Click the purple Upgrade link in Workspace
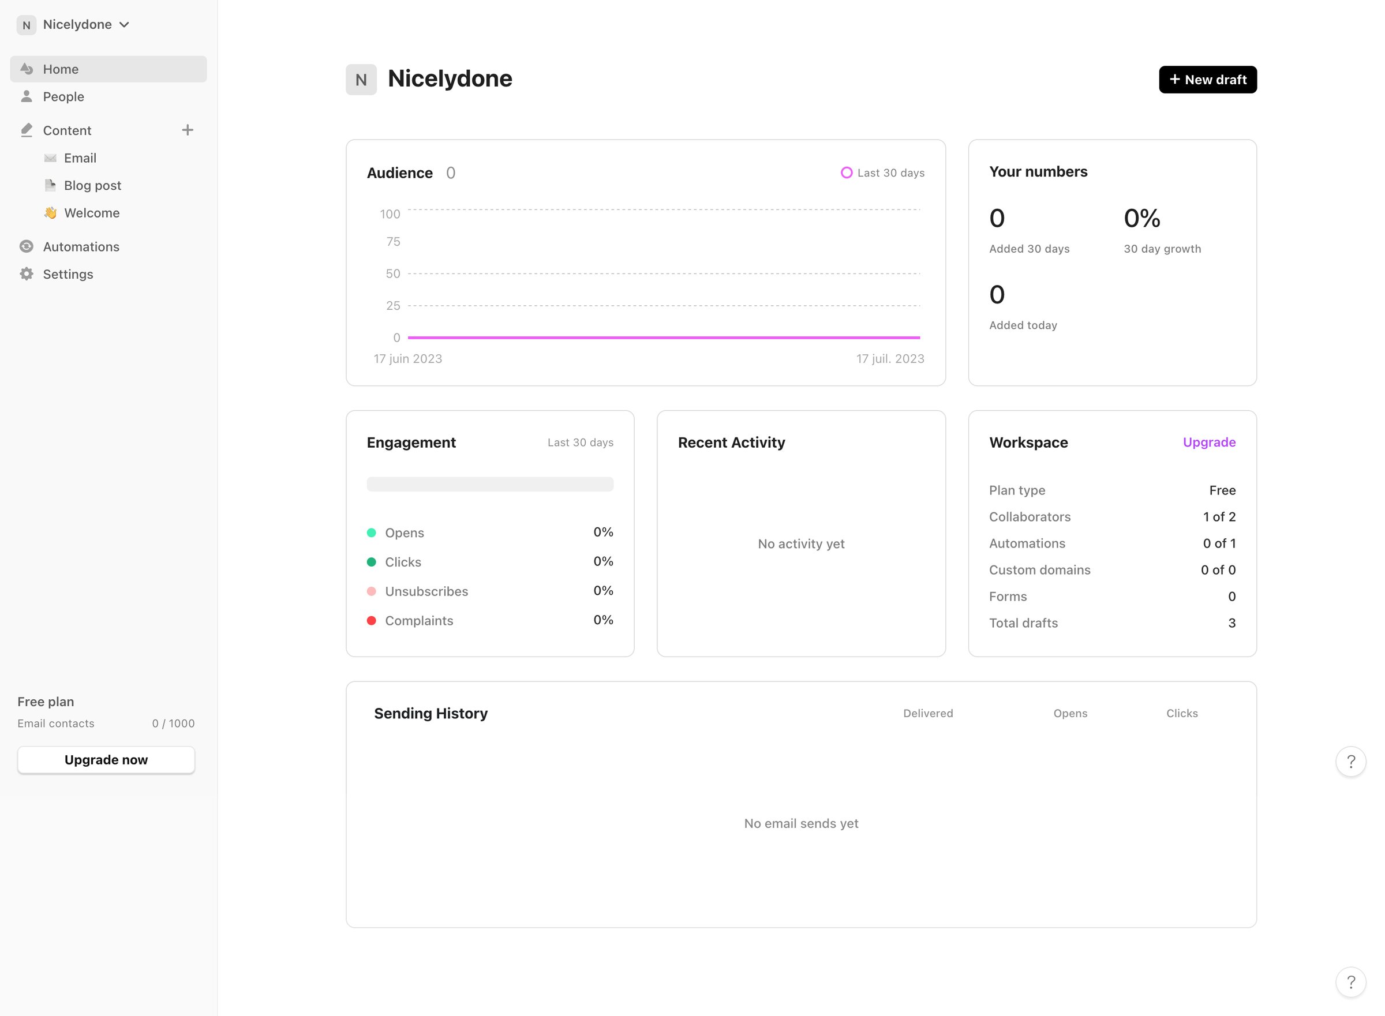 pos(1208,441)
